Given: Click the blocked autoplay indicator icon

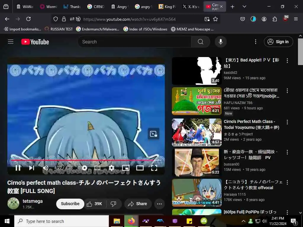Looking at the screenshot, I should 78,19.
